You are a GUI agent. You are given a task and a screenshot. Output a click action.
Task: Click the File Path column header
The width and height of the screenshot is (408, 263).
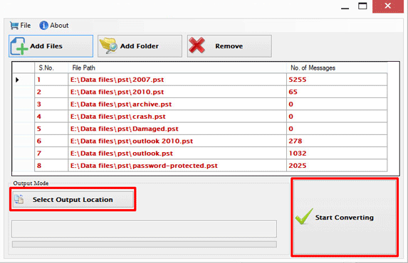click(177, 68)
